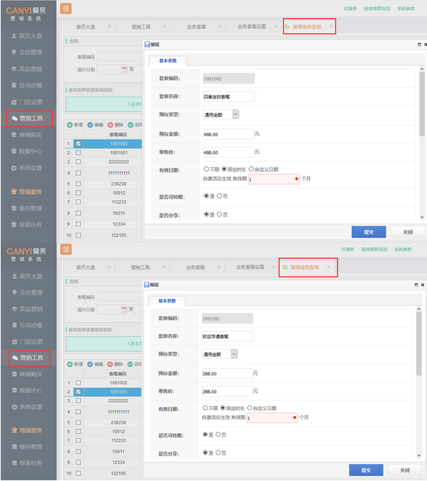Click the blue 编辑 pencil icon in the lower list toolbar
The height and width of the screenshot is (481, 427).
tap(90, 364)
